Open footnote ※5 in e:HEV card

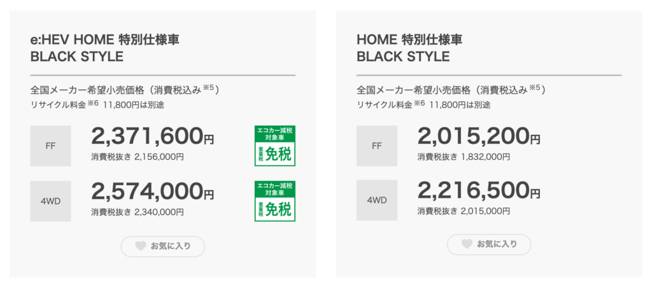pos(209,88)
